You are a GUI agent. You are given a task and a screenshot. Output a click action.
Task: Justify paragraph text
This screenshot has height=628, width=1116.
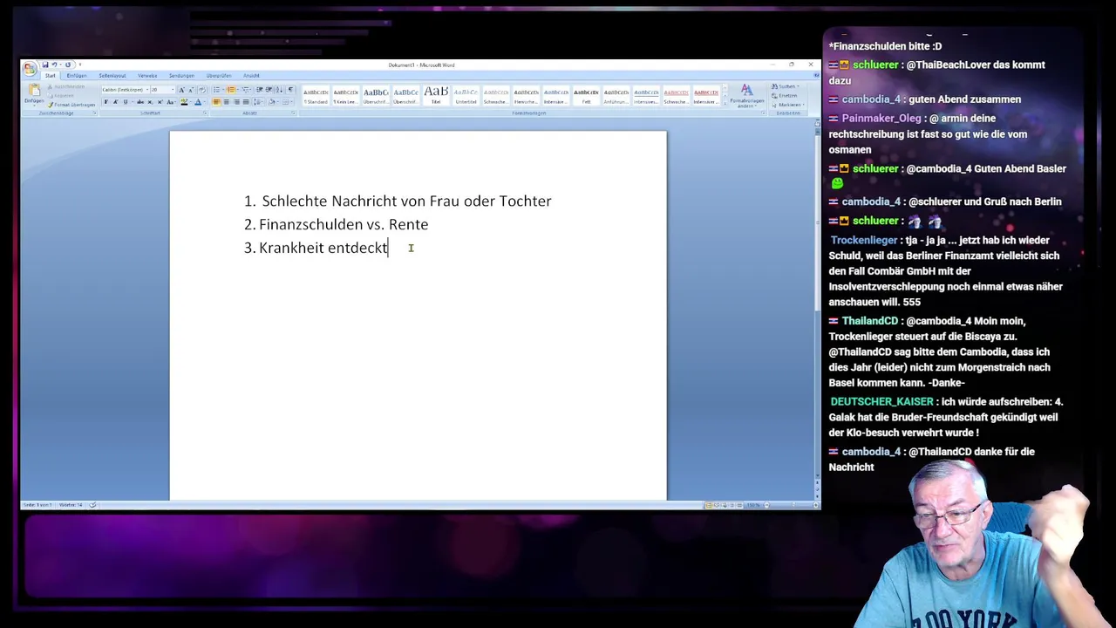(246, 102)
